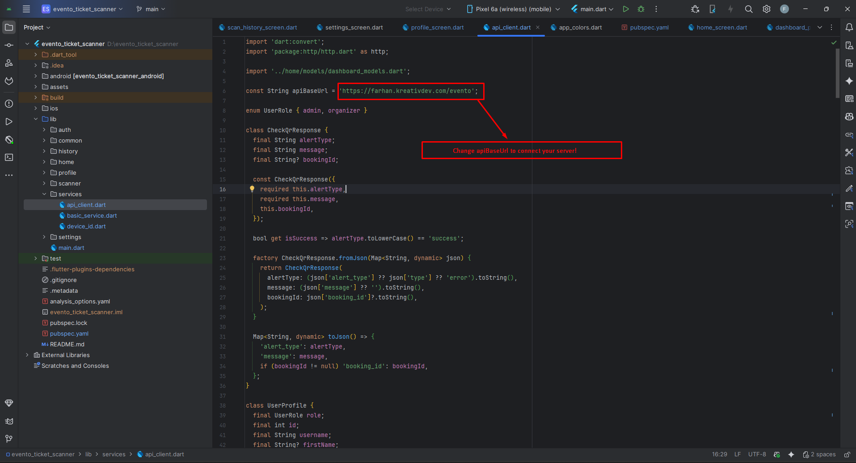Click editor vertical scrollbar thumb
Viewport: 856px width, 463px height.
point(837,73)
